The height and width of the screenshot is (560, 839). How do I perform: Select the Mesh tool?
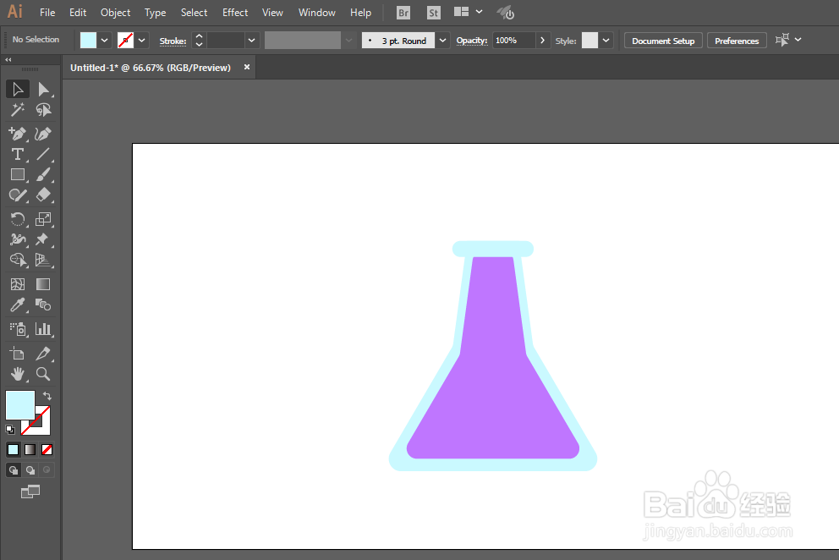(17, 284)
